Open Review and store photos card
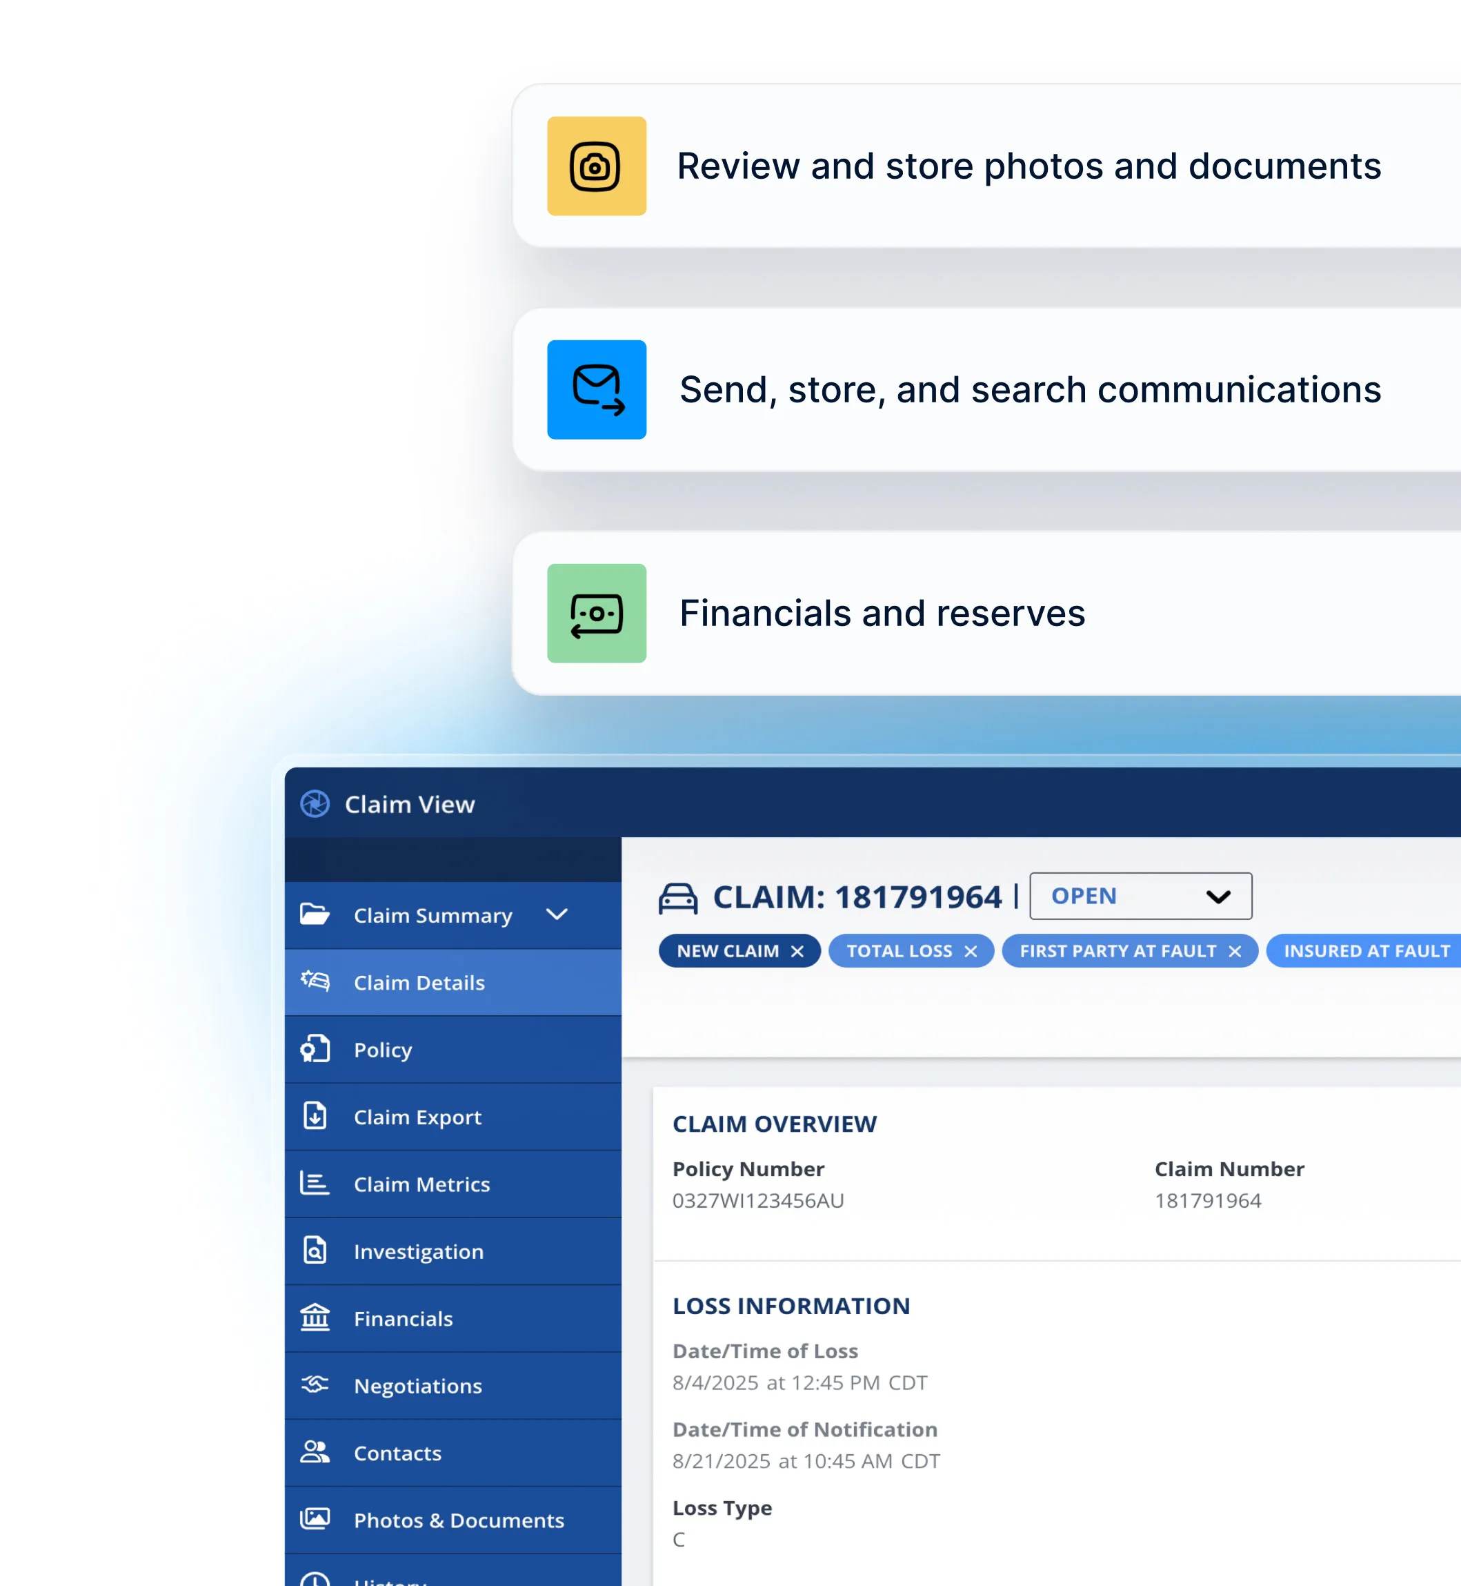Screen dimensions: 1461x1586 click(1028, 166)
